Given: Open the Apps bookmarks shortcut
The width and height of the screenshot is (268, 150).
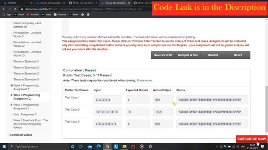Looking at the screenshot, I should (x=7, y=15).
